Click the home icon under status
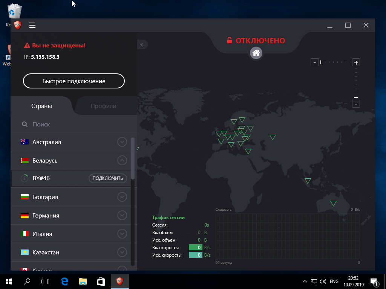Viewport: 386px width, 289px height. tap(256, 53)
